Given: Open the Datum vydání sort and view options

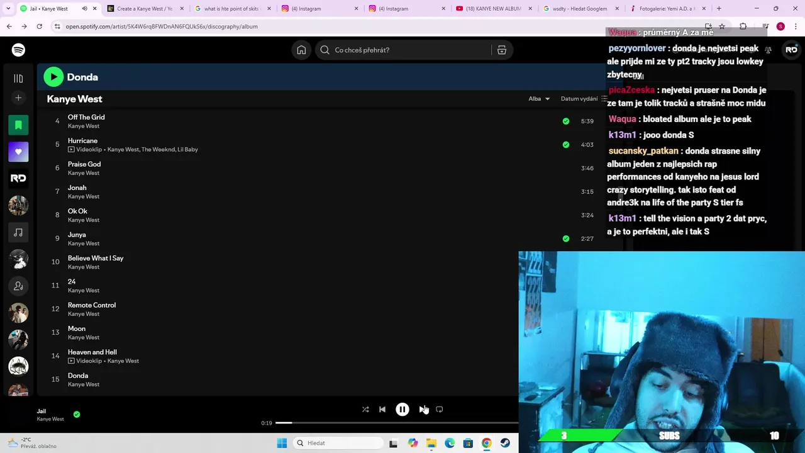Looking at the screenshot, I should click(584, 99).
